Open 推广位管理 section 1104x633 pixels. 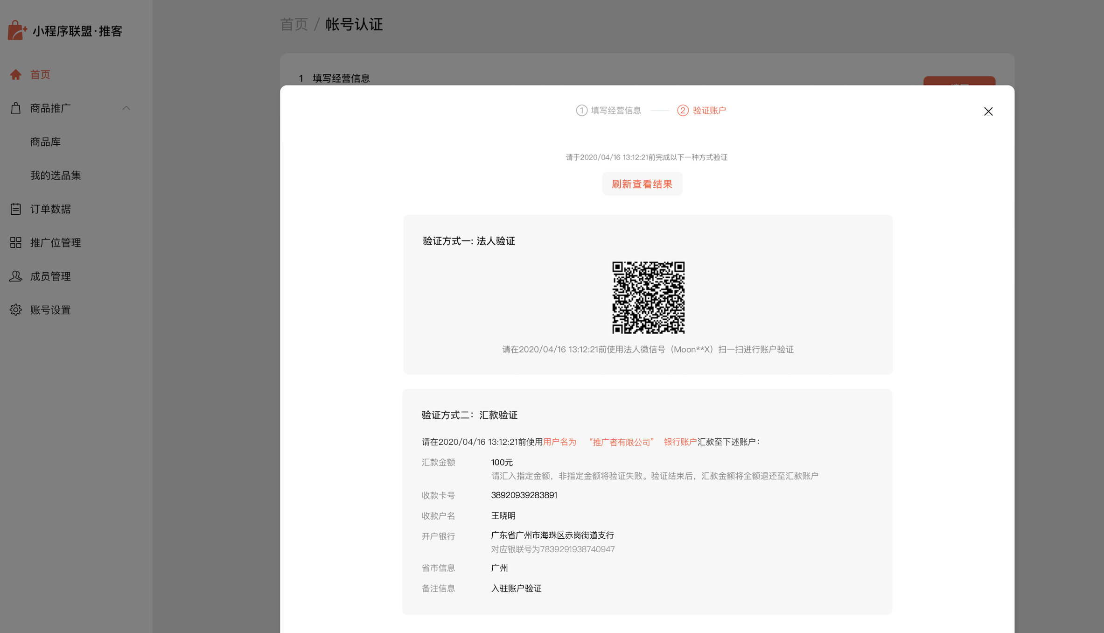coord(56,243)
